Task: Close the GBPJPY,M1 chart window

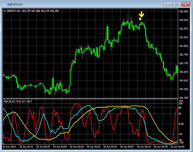Action: pyautogui.click(x=186, y=4)
